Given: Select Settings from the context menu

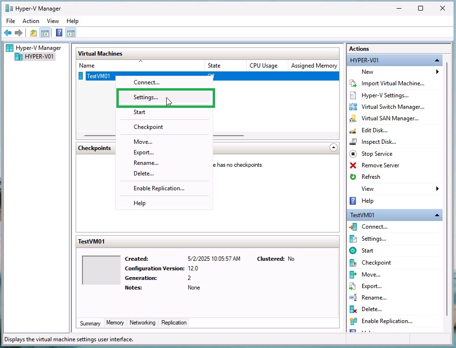Looking at the screenshot, I should pyautogui.click(x=145, y=97).
